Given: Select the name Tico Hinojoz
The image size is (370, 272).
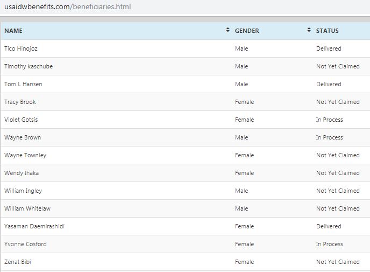Looking at the screenshot, I should click(x=21, y=48).
